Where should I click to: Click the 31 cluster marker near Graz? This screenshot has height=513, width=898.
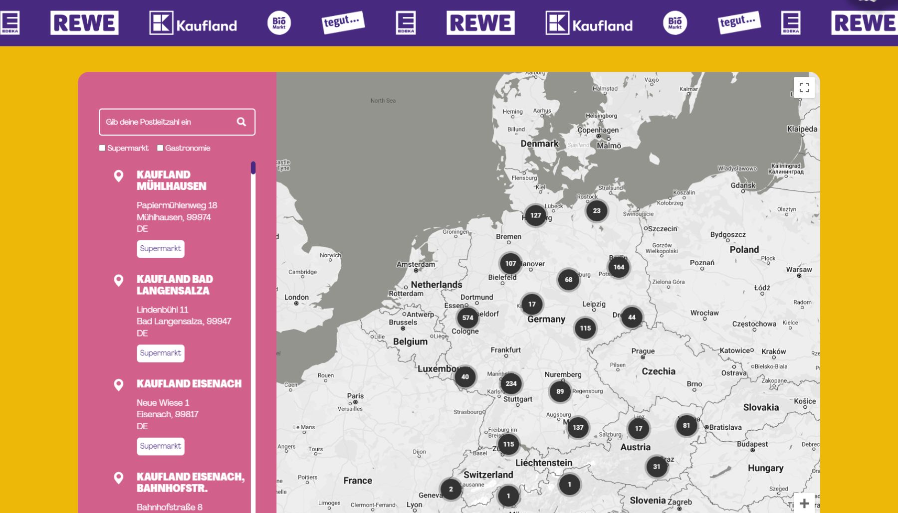657,467
